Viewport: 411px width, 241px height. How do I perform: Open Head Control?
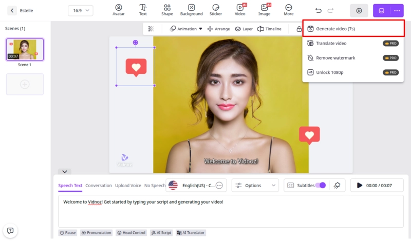(132, 233)
